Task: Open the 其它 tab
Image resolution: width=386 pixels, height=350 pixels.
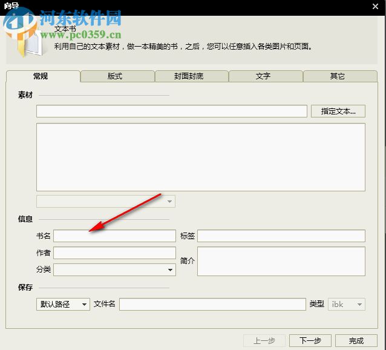Action: [340, 76]
